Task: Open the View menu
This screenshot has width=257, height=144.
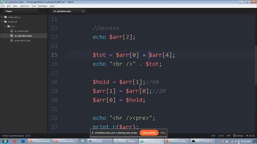Action: [15, 6]
